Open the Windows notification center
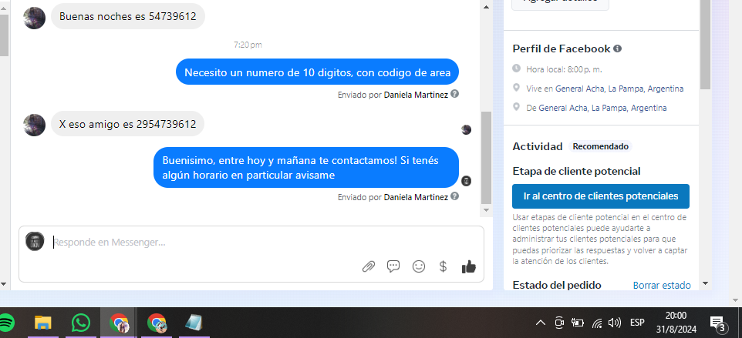The height and width of the screenshot is (338, 742). pos(717,323)
